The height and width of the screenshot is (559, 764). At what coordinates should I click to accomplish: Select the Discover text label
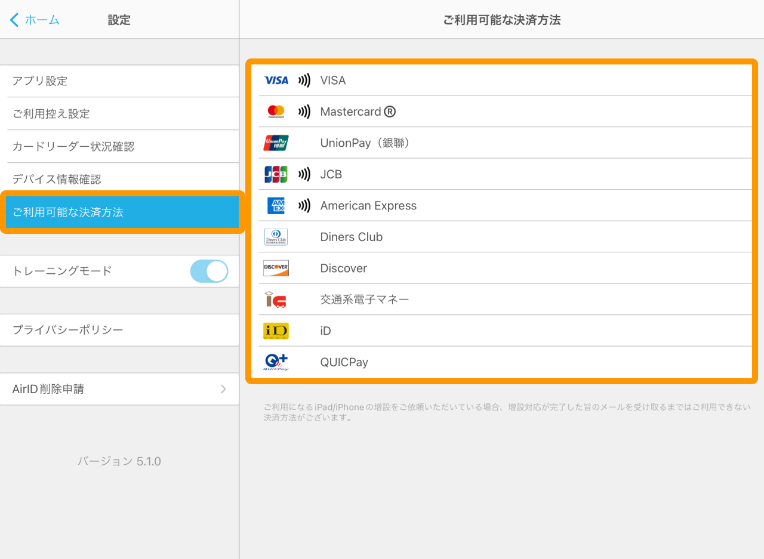(x=344, y=268)
